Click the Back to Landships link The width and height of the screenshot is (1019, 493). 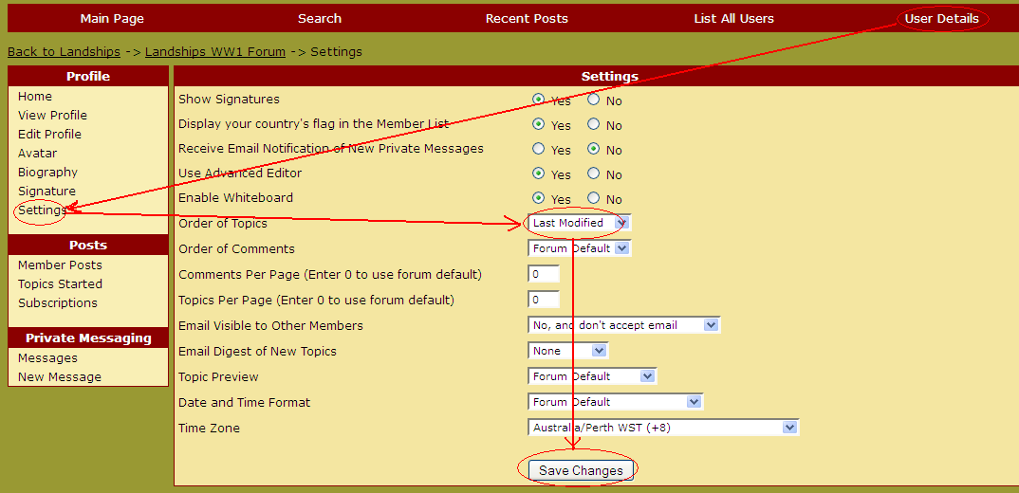pos(64,51)
